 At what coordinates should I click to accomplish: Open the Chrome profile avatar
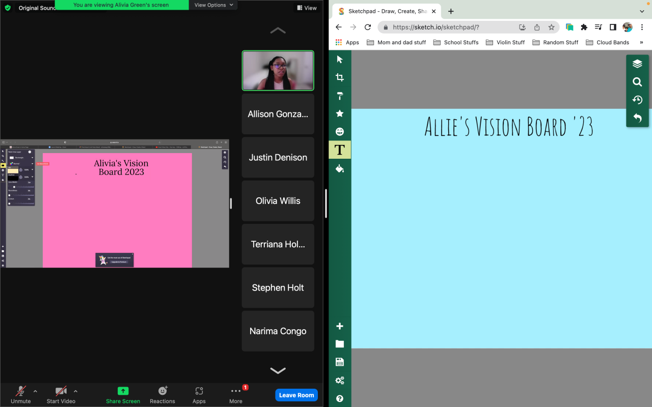(x=628, y=27)
